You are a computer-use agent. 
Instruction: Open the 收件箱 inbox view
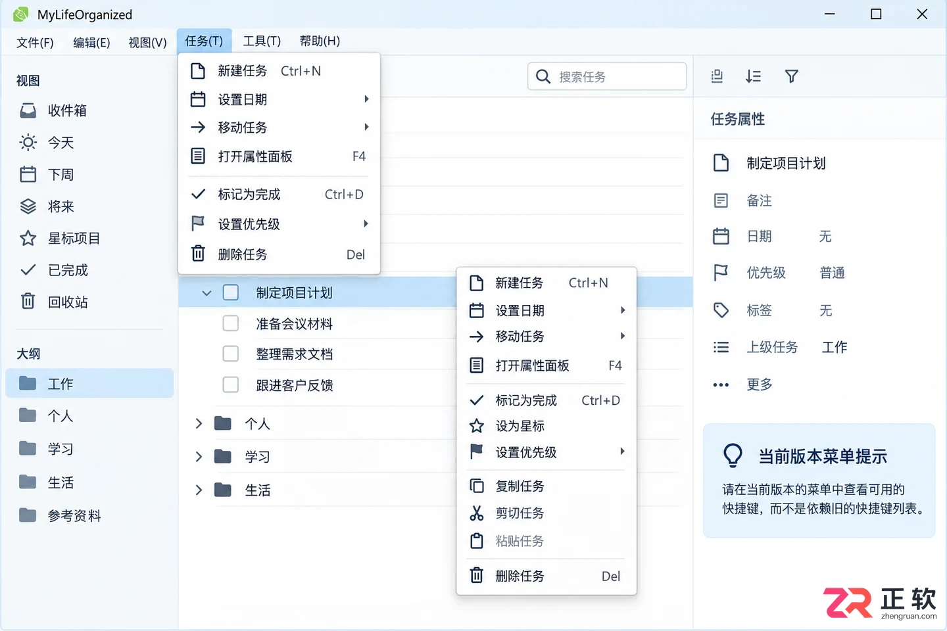pyautogui.click(x=89, y=110)
